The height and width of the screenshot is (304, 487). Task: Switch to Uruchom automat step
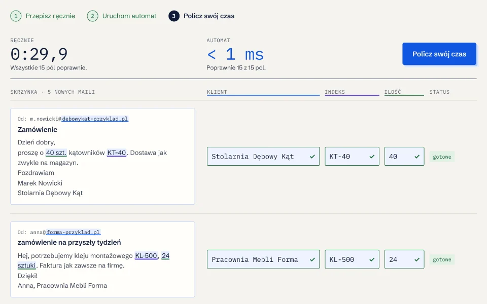point(129,16)
